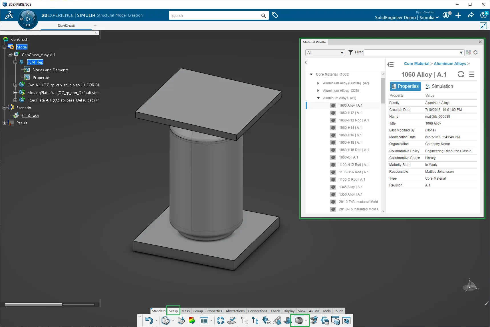Screen dimensions: 490x327
Task: Select 1060-H12 | A.1 material
Action: pyautogui.click(x=350, y=113)
